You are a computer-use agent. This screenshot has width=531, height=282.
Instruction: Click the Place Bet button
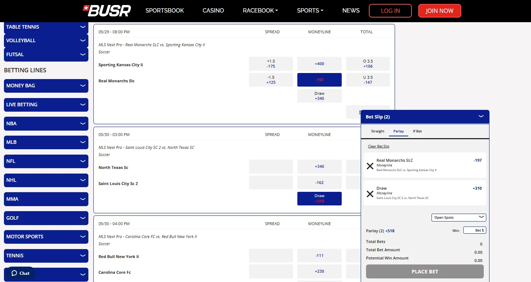(425, 272)
